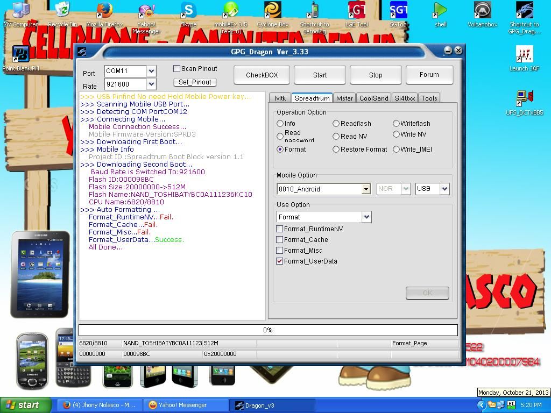Tick the Format_Cache checkbox
551x413 pixels.
(280, 240)
